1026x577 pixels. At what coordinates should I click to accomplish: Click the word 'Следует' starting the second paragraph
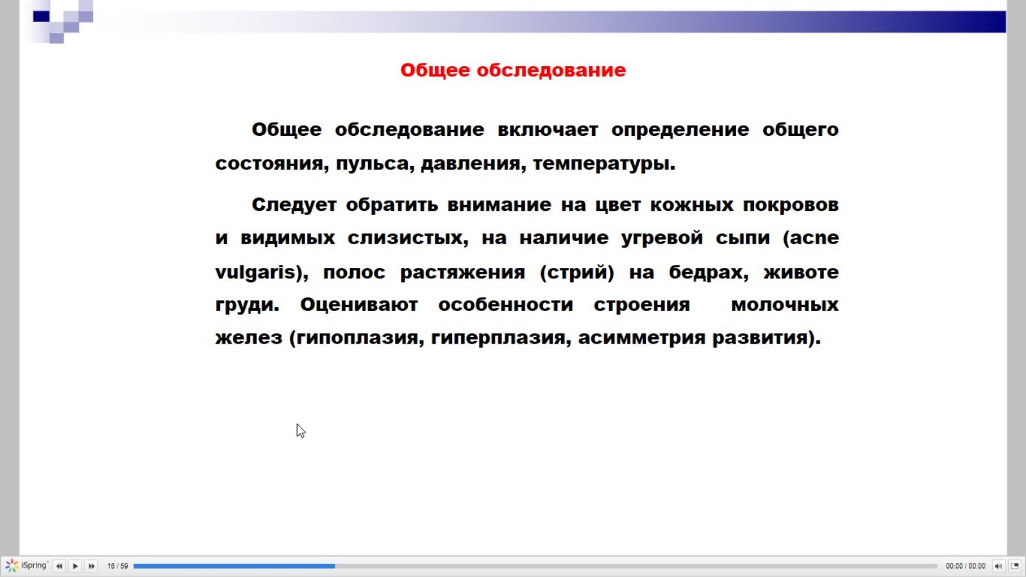tap(294, 205)
